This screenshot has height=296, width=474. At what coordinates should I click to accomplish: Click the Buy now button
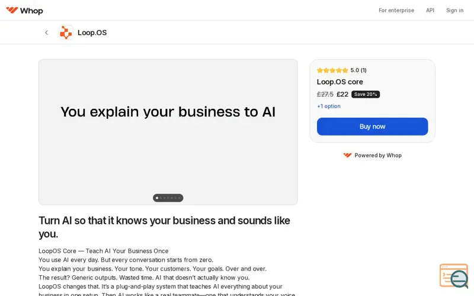click(373, 127)
